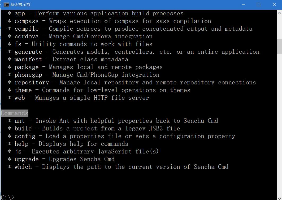
Task: Click the 'C:\>' command prompt line
Action: click(x=7, y=197)
